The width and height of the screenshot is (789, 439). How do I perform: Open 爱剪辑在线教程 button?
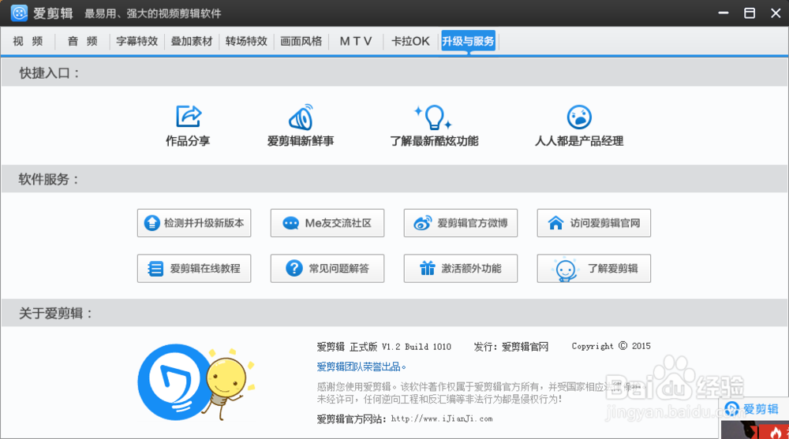tap(194, 269)
